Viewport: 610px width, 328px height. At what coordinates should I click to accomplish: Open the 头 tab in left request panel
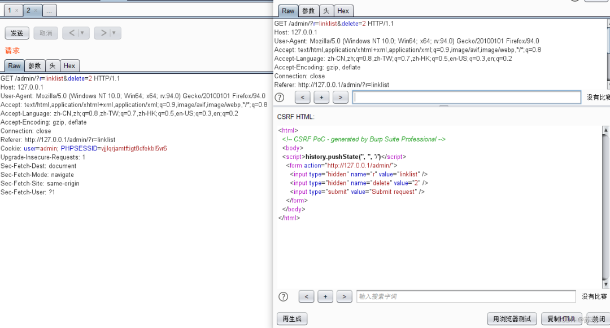pos(52,65)
